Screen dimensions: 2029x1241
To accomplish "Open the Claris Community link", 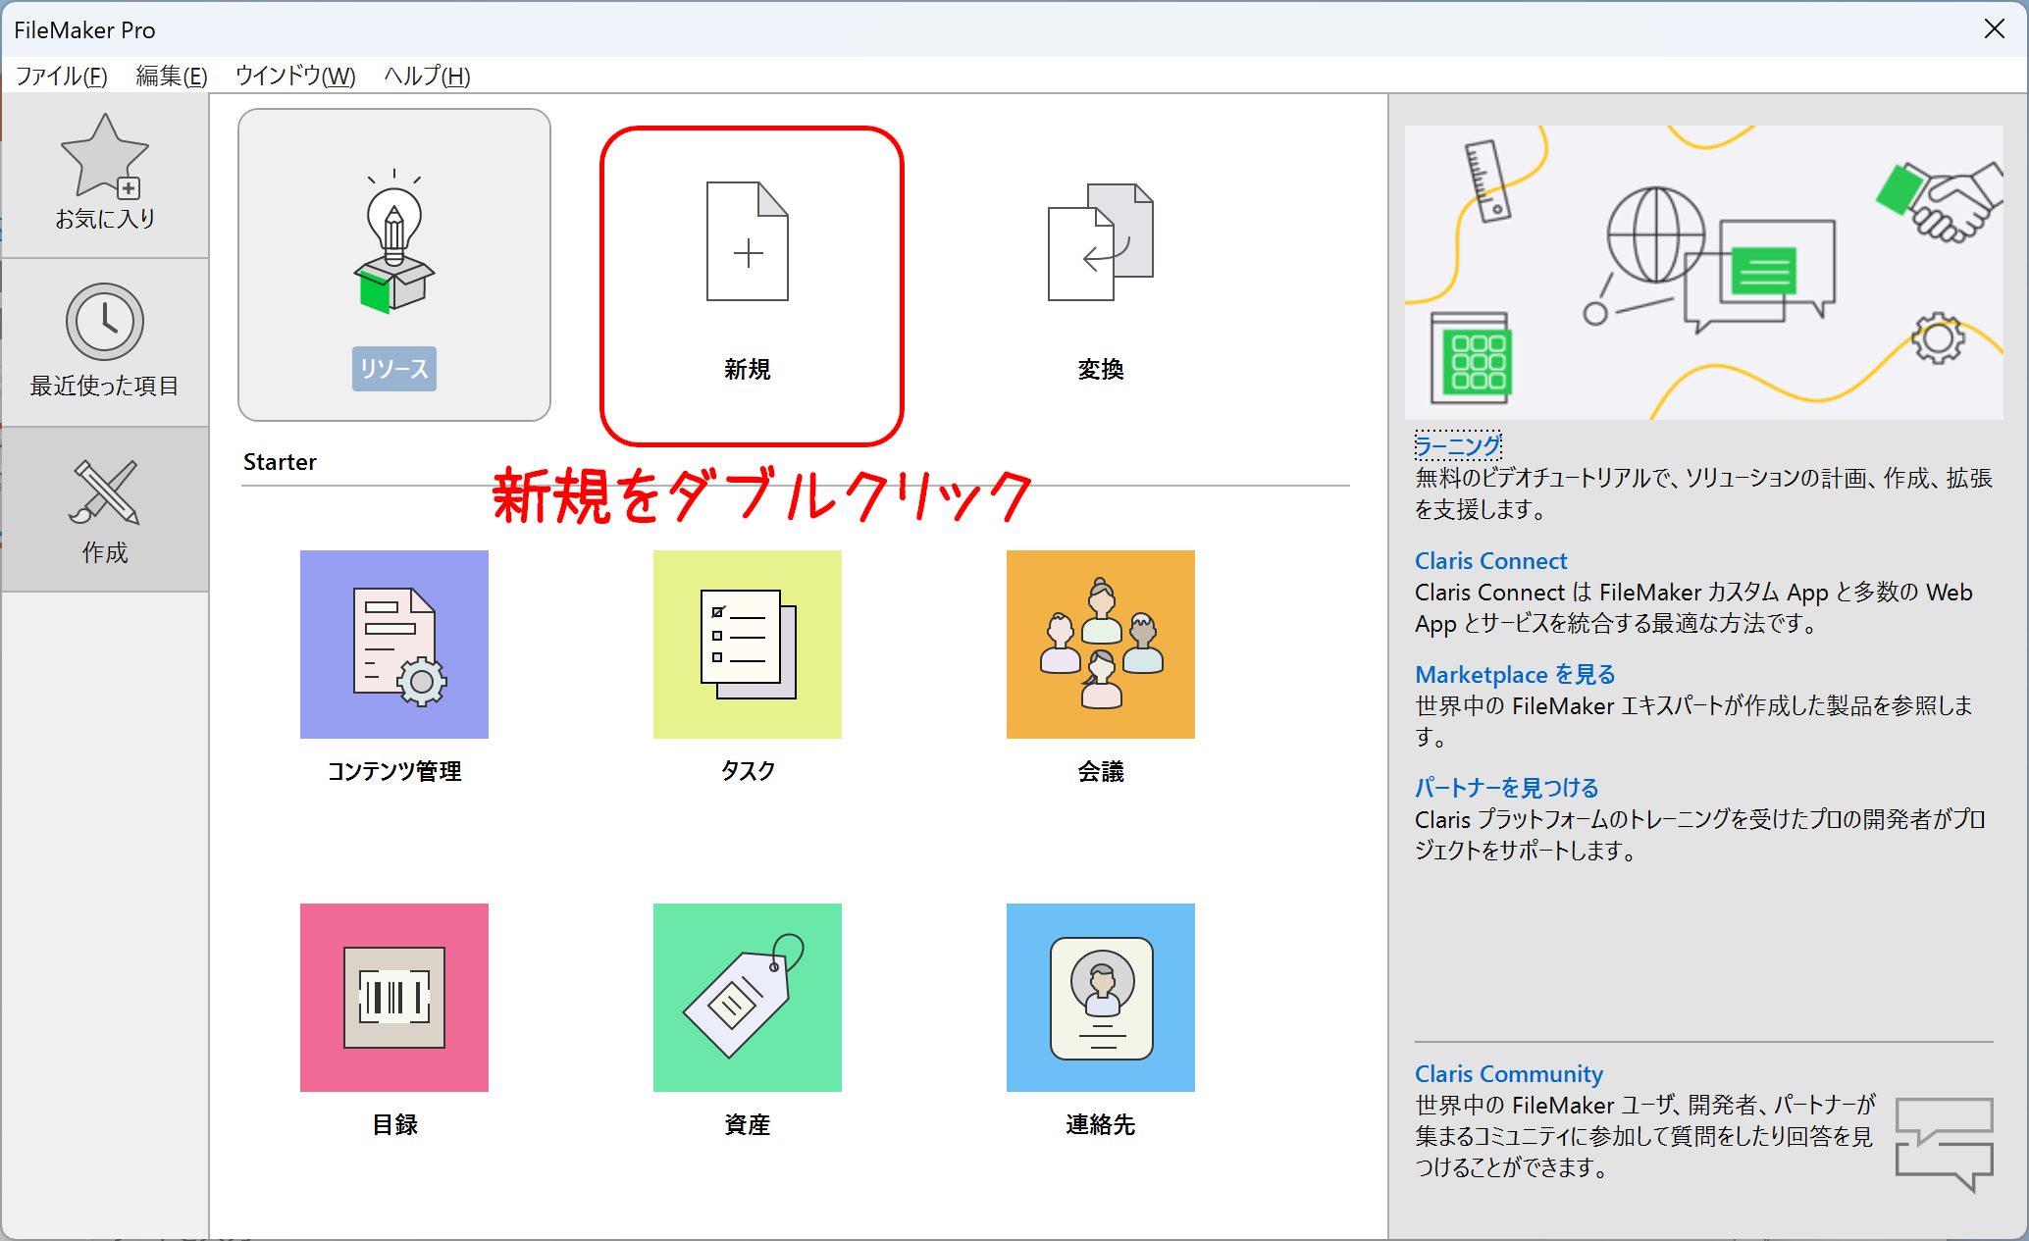I will tap(1508, 1074).
